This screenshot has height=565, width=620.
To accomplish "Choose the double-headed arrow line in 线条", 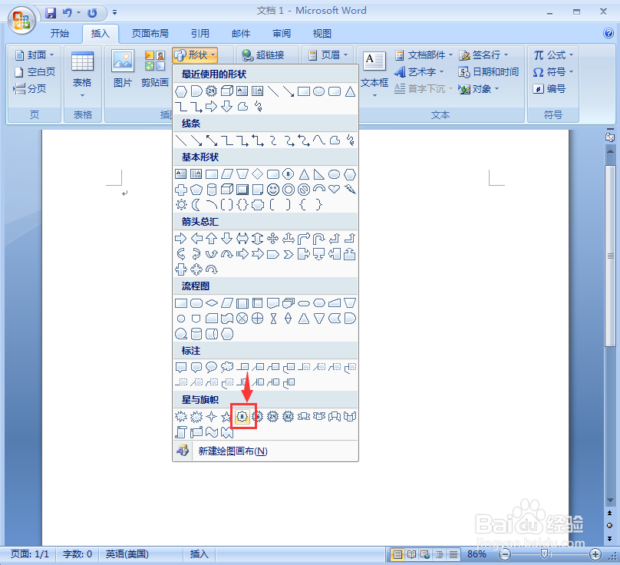I will [212, 140].
